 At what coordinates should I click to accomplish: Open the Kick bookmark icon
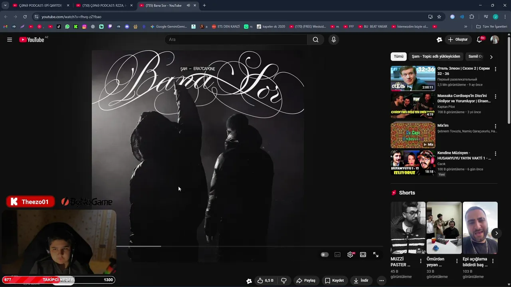click(x=76, y=27)
